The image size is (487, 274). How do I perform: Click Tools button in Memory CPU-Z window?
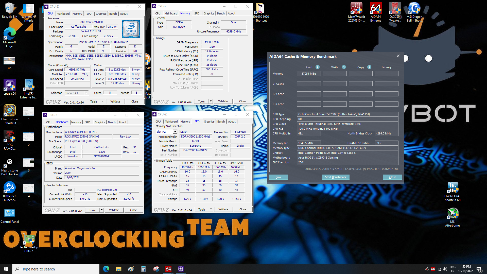[201, 101]
